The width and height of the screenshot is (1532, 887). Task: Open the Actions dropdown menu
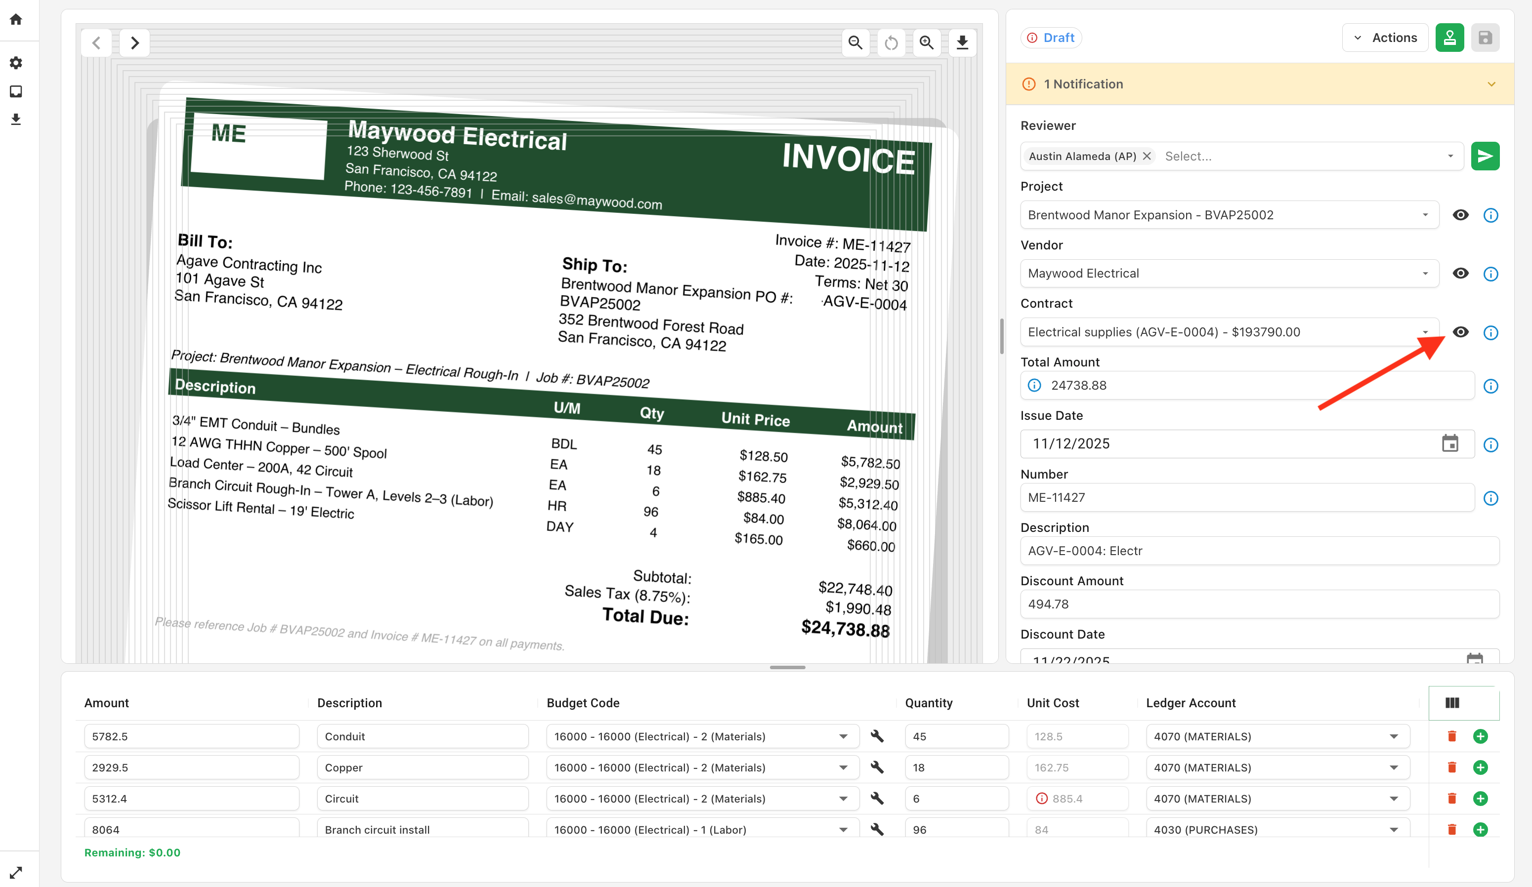click(x=1385, y=38)
